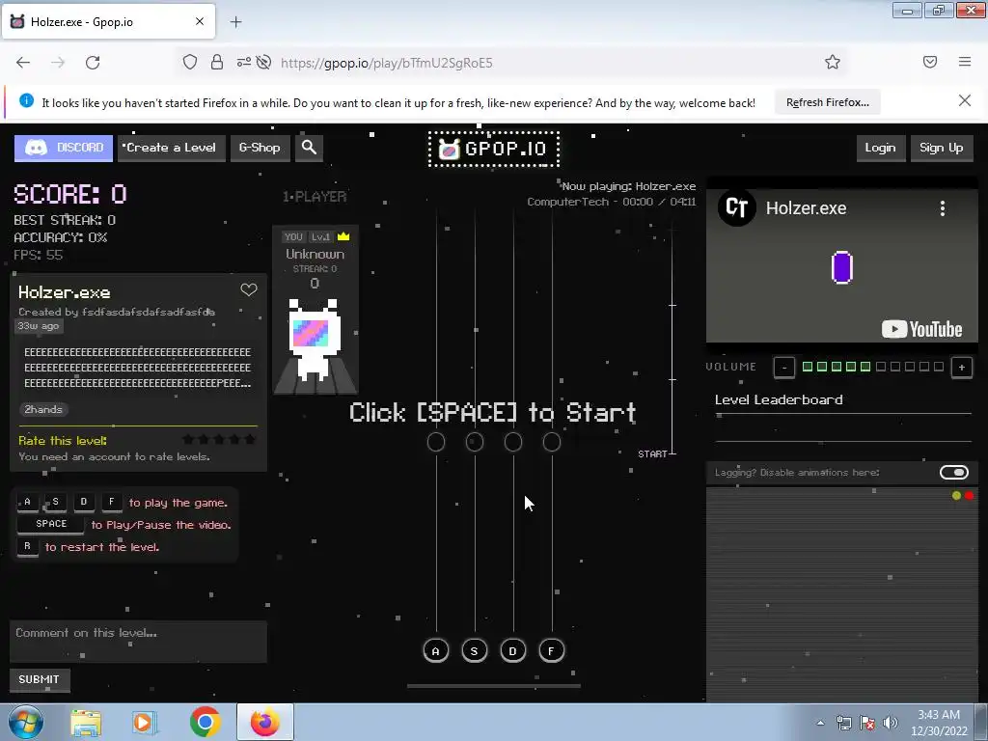The width and height of the screenshot is (988, 741).
Task: Select the 2hands tag
Action: point(43,409)
